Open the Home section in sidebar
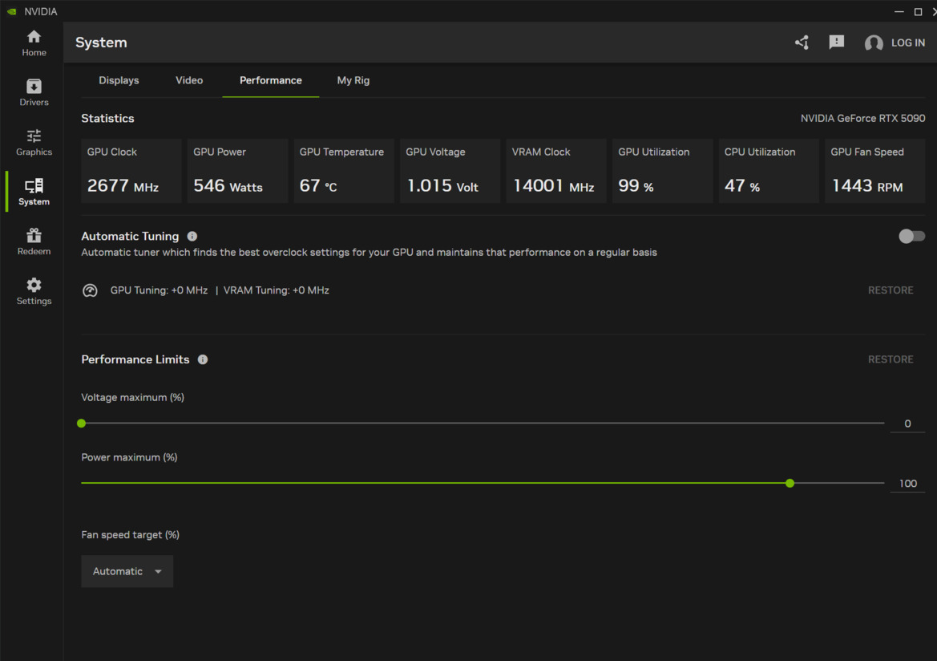The width and height of the screenshot is (937, 661). coord(34,43)
